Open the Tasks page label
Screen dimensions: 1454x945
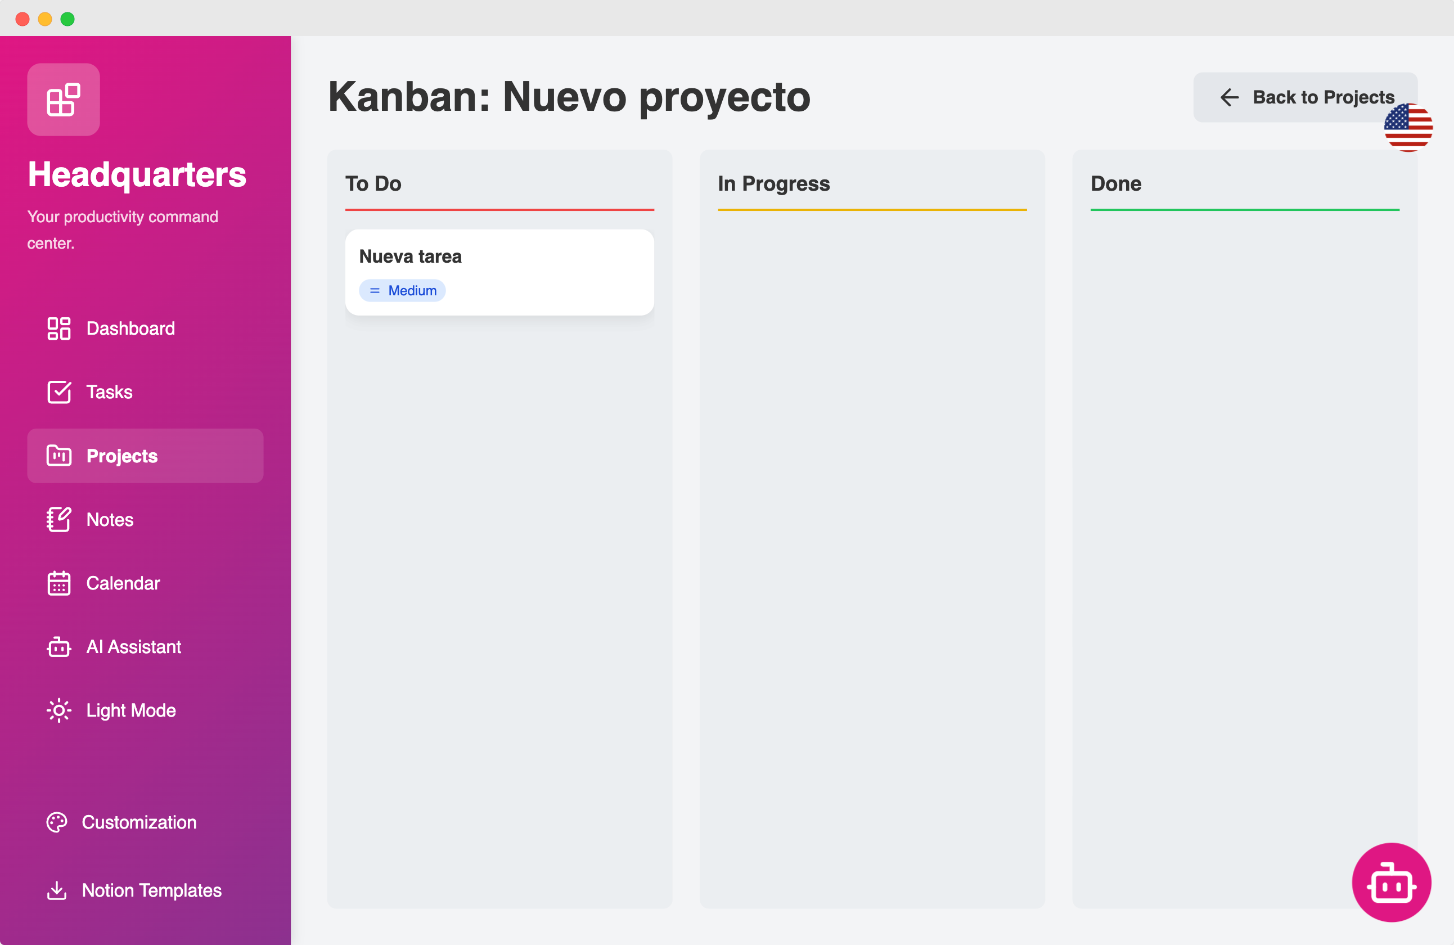109,392
